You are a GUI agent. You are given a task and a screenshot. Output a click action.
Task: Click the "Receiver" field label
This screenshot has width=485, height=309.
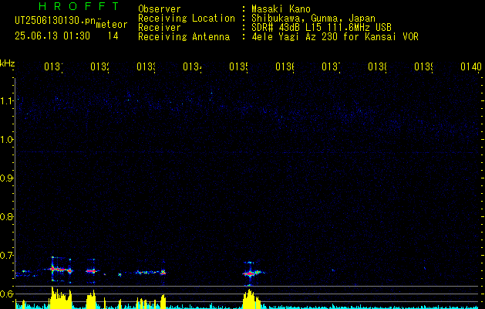click(160, 28)
